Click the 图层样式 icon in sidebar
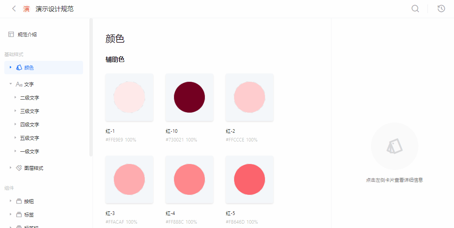Viewport: 454px width, 228px height. (x=19, y=168)
